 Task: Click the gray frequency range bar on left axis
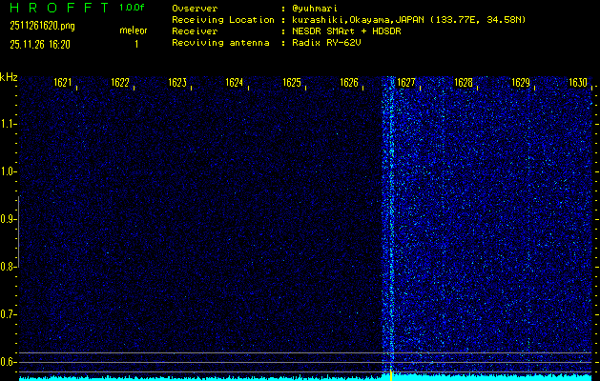19,231
